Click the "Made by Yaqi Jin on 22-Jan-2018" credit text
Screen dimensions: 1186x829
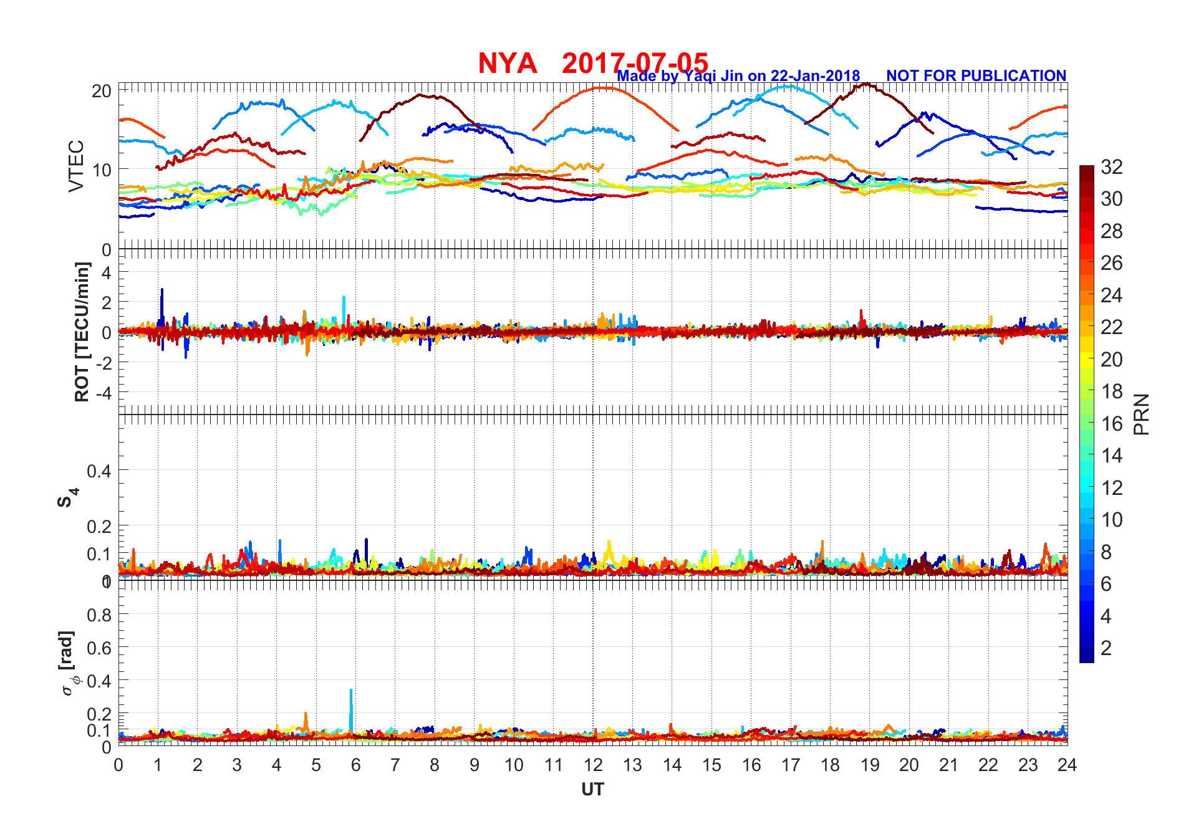(x=738, y=76)
